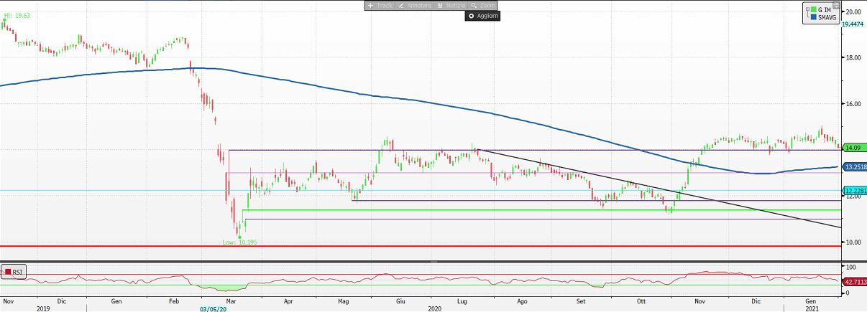Click the blue SMAVG color swatch
Image resolution: width=867 pixels, height=312 pixels.
814,19
